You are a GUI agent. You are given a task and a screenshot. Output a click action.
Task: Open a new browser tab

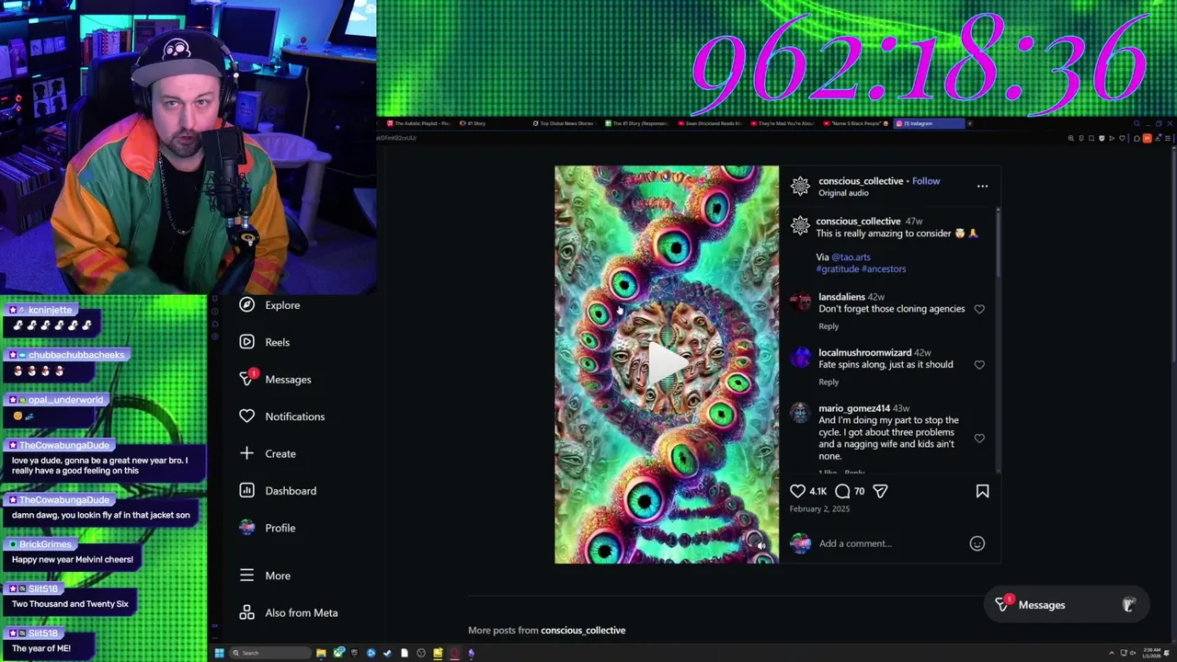click(970, 123)
